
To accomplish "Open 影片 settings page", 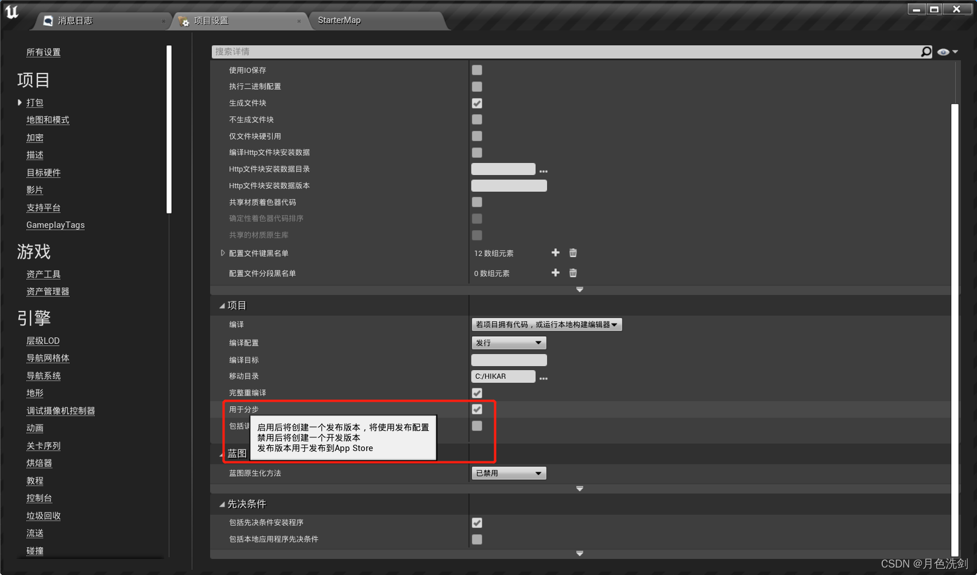I will pyautogui.click(x=35, y=190).
